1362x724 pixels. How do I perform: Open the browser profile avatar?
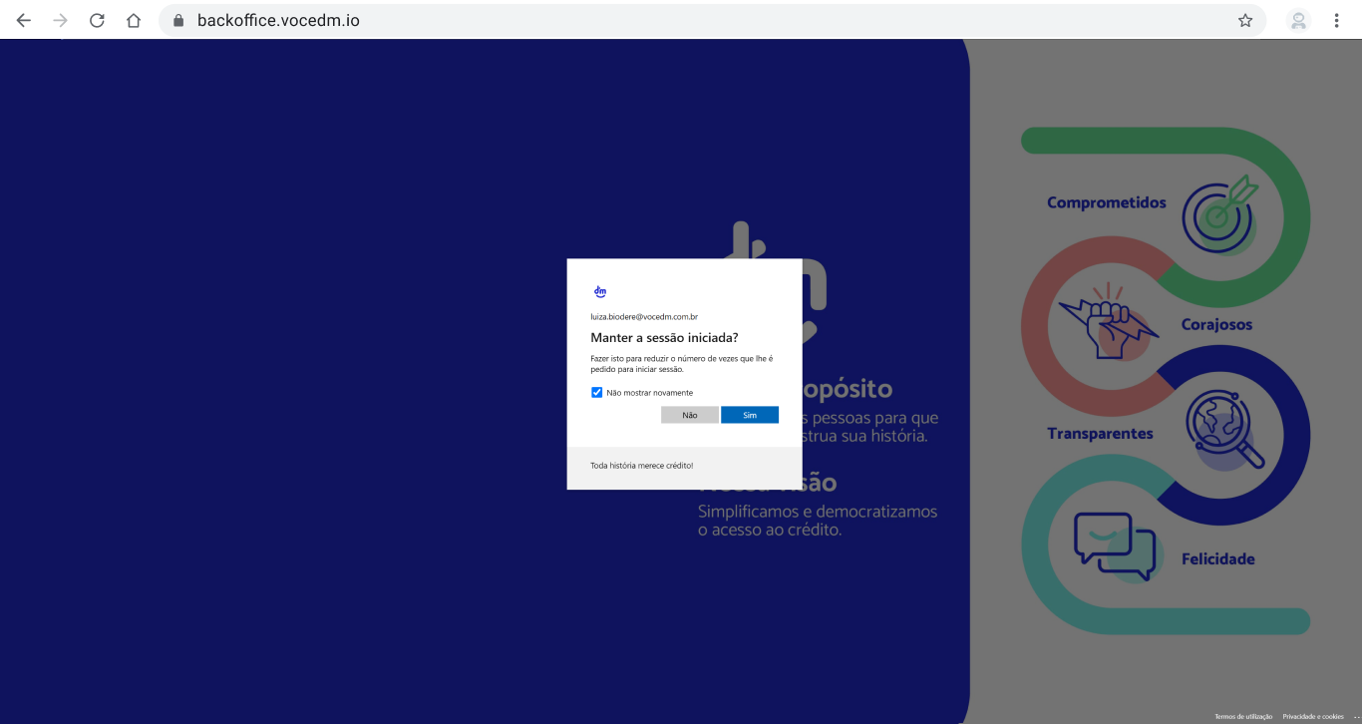[x=1298, y=20]
